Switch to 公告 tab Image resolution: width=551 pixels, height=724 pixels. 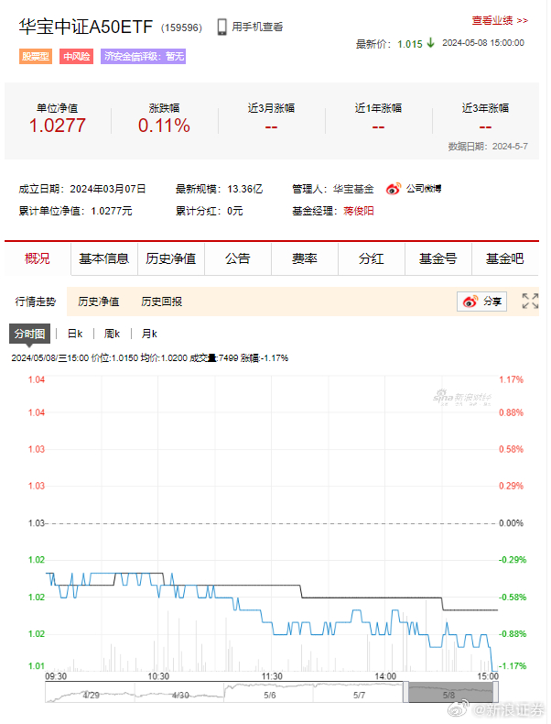(x=238, y=258)
